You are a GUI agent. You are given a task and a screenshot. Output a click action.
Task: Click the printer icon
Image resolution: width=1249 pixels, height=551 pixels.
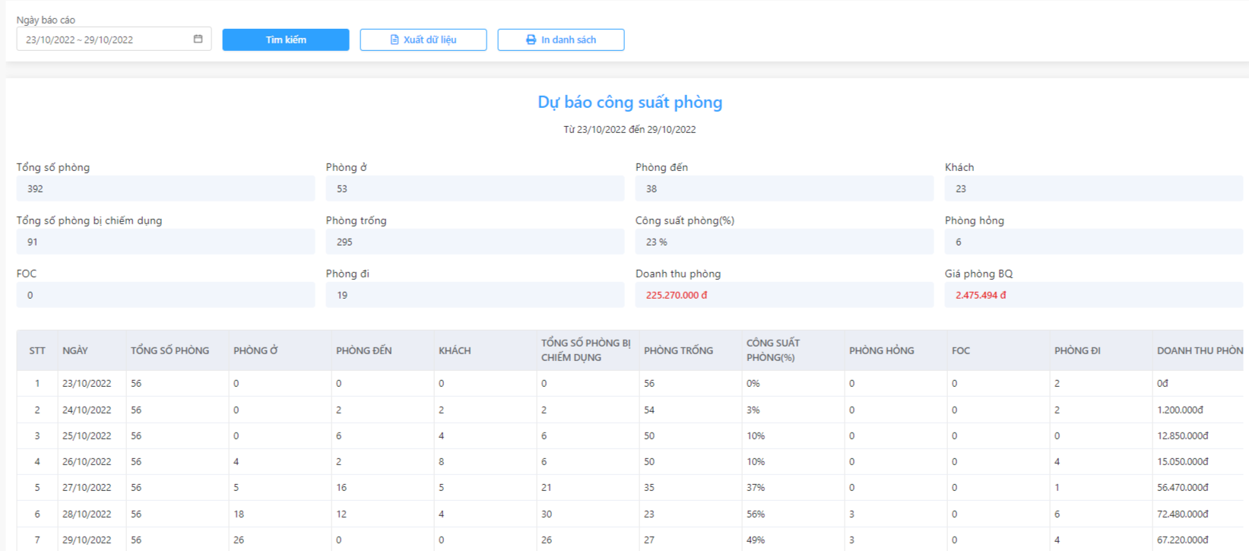point(531,40)
